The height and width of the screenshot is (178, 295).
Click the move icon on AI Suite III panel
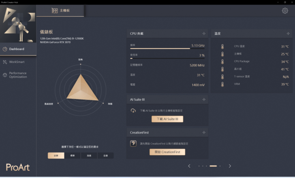204,100
